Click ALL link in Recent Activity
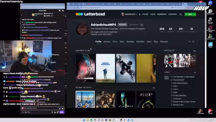Viewport: 216px width, 122px height. tap(154, 88)
